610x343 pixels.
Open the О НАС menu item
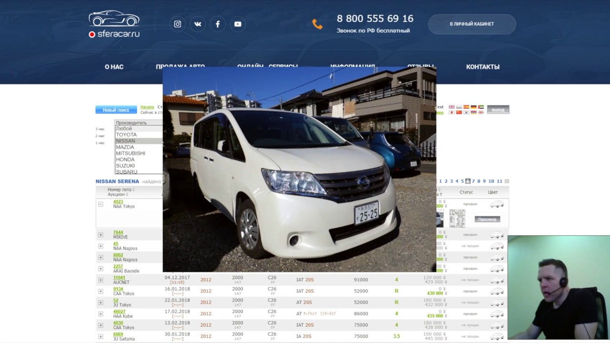pyautogui.click(x=114, y=67)
